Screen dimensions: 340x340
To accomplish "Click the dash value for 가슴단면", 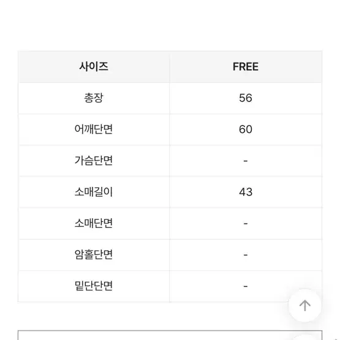I will (x=246, y=161).
